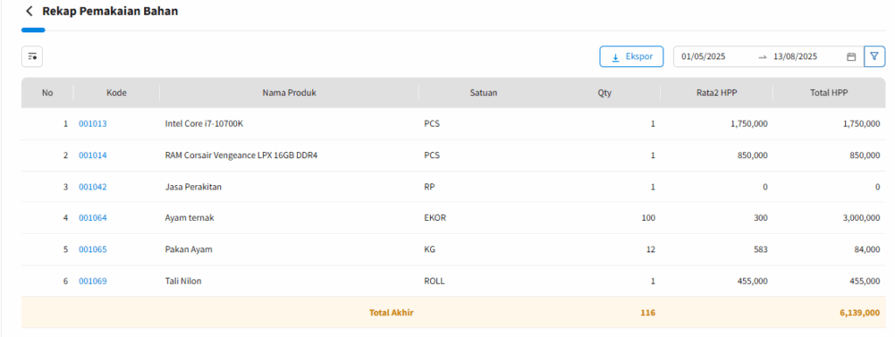Click the Rata2 HPP value 583

761,249
